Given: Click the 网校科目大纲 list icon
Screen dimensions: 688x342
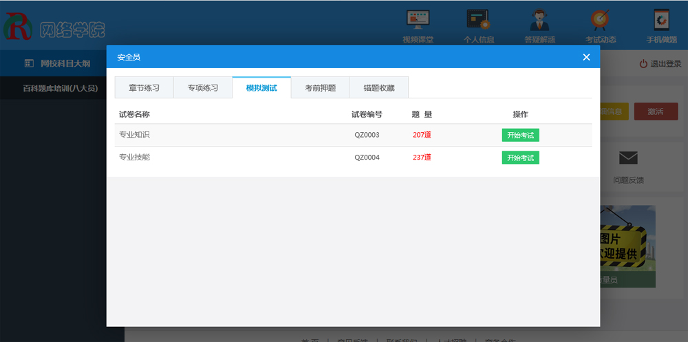Looking at the screenshot, I should pyautogui.click(x=29, y=63).
